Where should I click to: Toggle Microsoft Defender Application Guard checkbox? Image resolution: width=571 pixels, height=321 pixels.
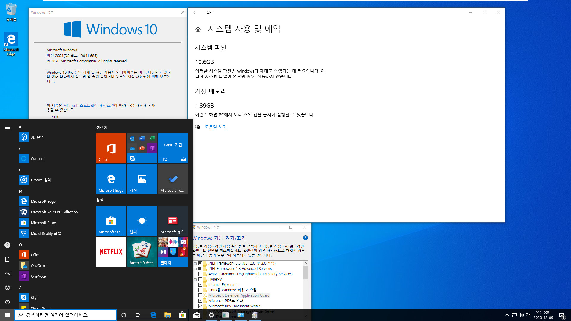tap(200, 295)
